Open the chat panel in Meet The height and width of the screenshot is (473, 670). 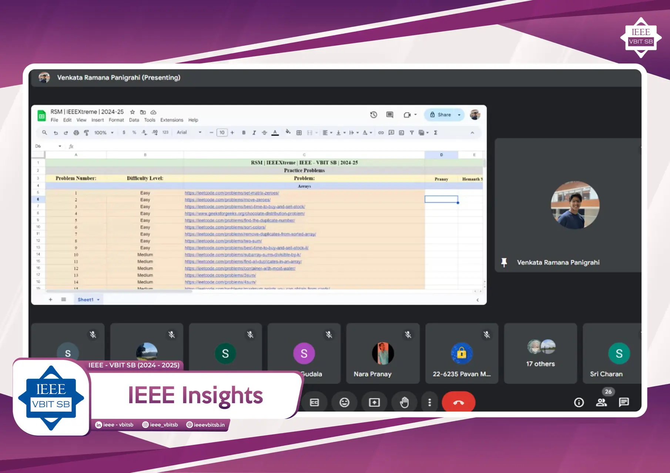624,402
